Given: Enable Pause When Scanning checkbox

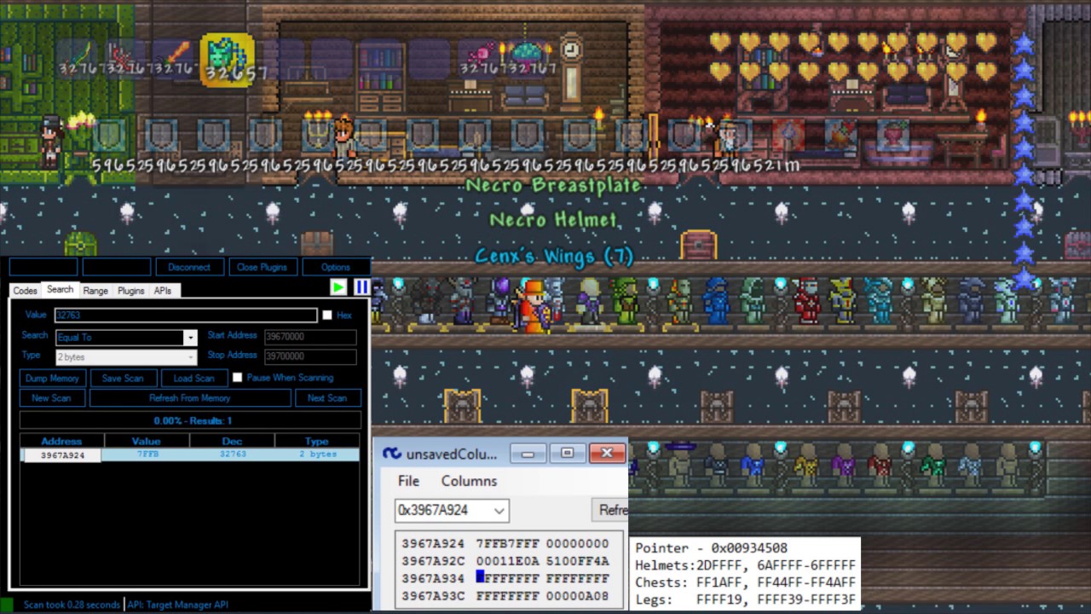Looking at the screenshot, I should [x=237, y=377].
